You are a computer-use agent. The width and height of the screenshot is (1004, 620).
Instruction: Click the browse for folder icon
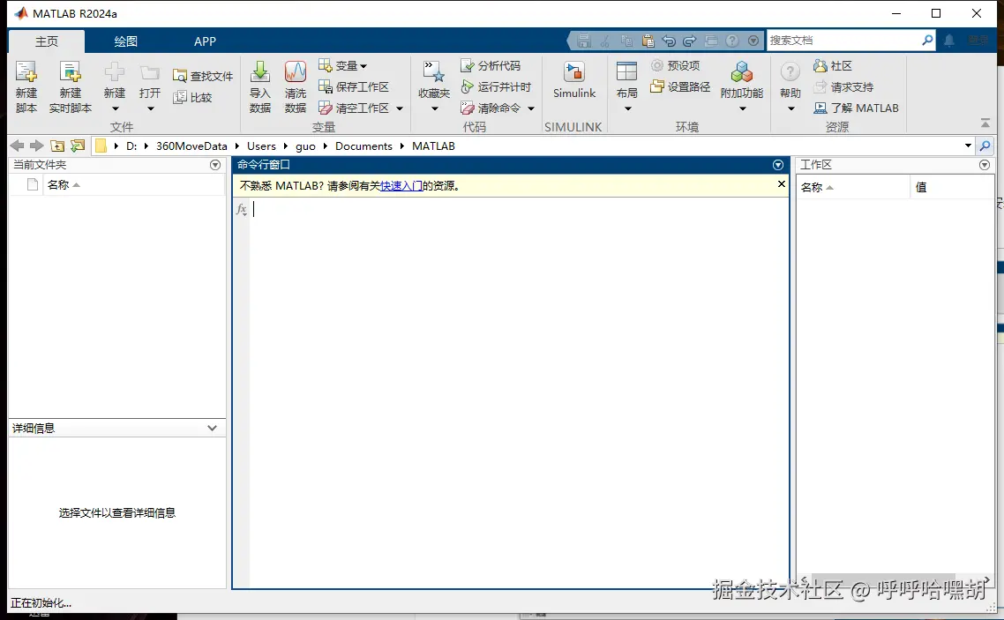coord(78,146)
